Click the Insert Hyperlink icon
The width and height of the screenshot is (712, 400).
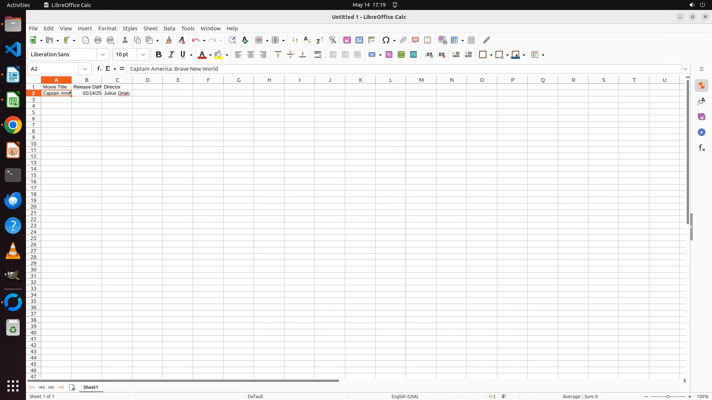tap(403, 40)
